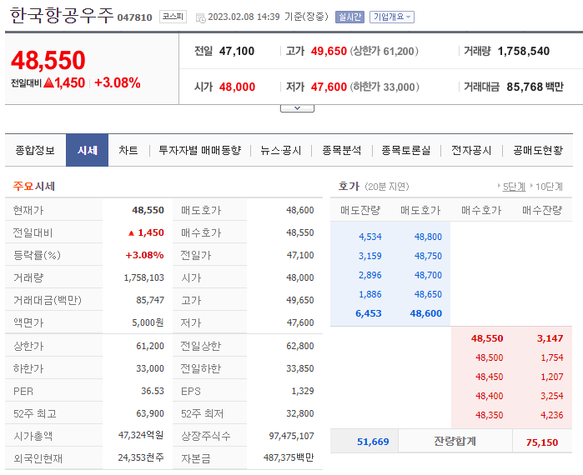This screenshot has width=583, height=475.
Task: Click bid quantity 3,147
Action: 550,338
